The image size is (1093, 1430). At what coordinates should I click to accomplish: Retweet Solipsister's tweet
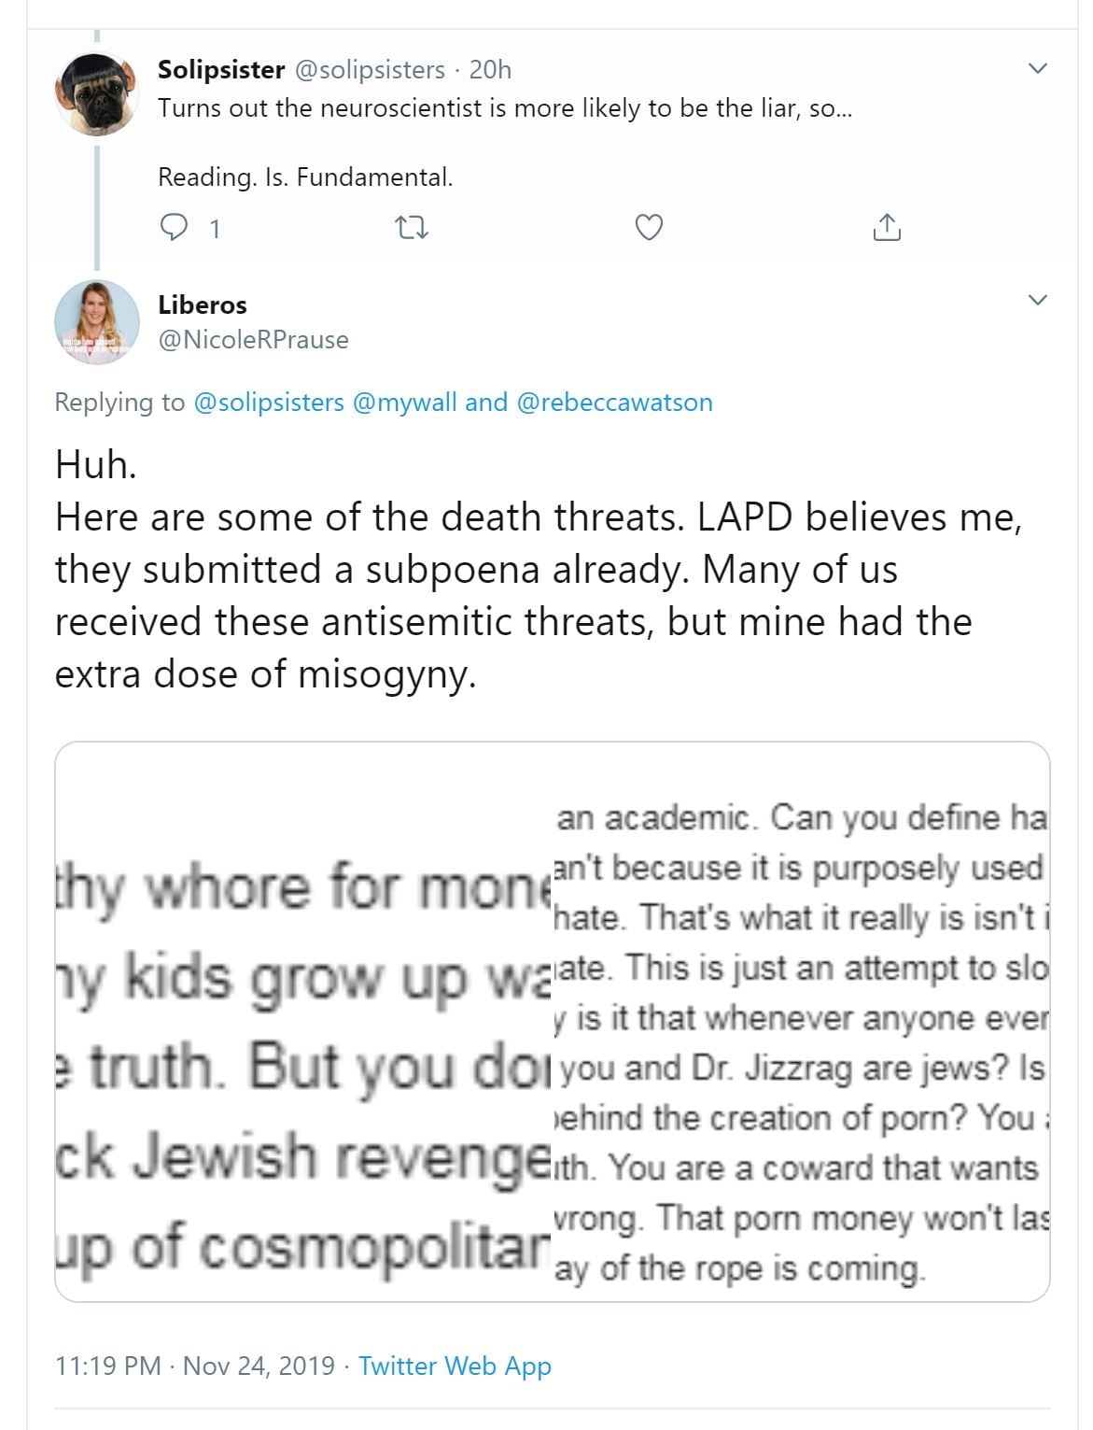412,227
